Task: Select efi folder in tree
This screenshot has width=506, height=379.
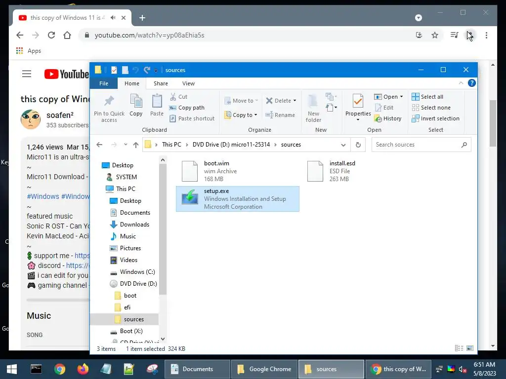Action: click(x=123, y=307)
